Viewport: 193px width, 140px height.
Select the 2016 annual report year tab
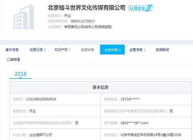(20, 74)
